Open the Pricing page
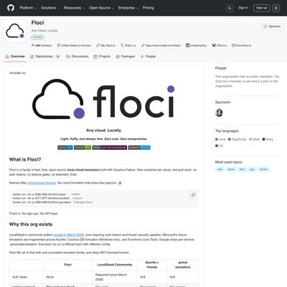Screen dimensions: 287x287 click(x=149, y=8)
